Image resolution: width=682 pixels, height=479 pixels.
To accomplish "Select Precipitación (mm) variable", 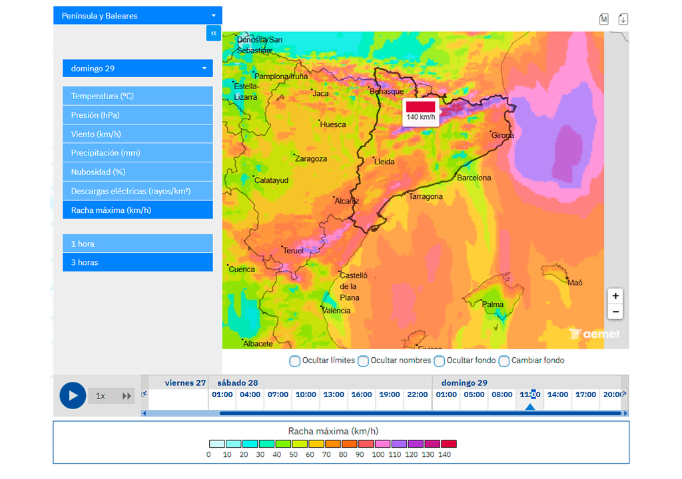I will [x=137, y=152].
